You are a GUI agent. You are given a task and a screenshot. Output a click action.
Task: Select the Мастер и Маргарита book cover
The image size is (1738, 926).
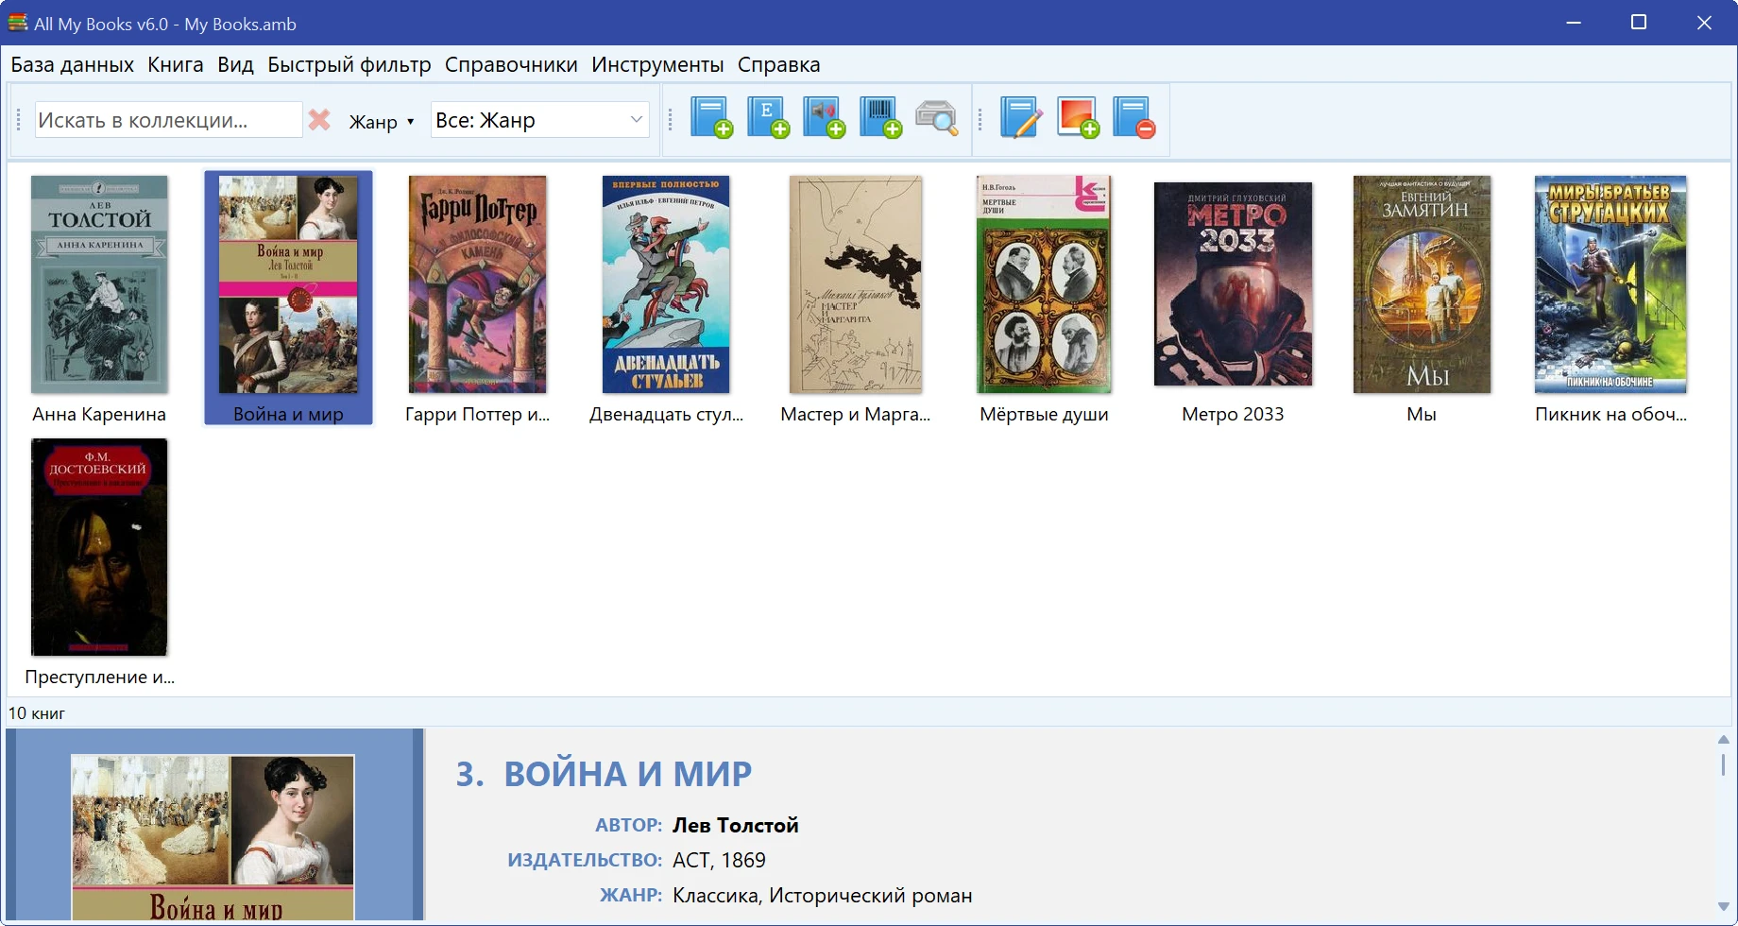[855, 284]
